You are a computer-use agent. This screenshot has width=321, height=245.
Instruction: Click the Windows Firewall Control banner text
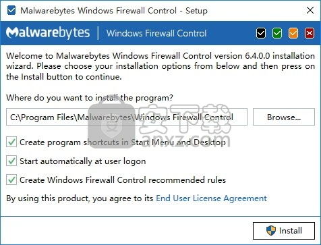pyautogui.click(x=156, y=33)
